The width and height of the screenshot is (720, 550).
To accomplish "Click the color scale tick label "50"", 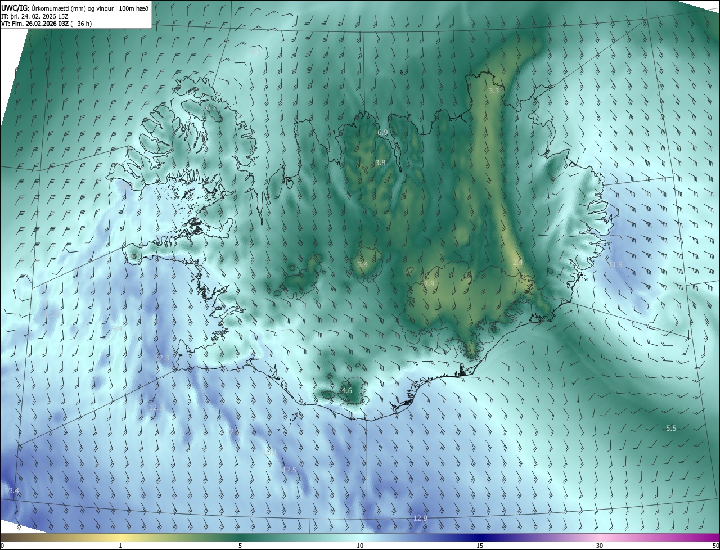I will point(715,546).
